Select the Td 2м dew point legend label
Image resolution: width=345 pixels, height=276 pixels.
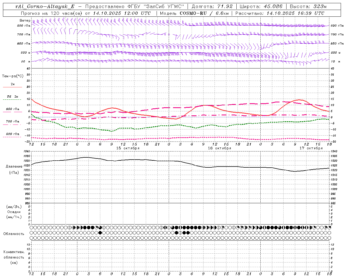(13, 96)
